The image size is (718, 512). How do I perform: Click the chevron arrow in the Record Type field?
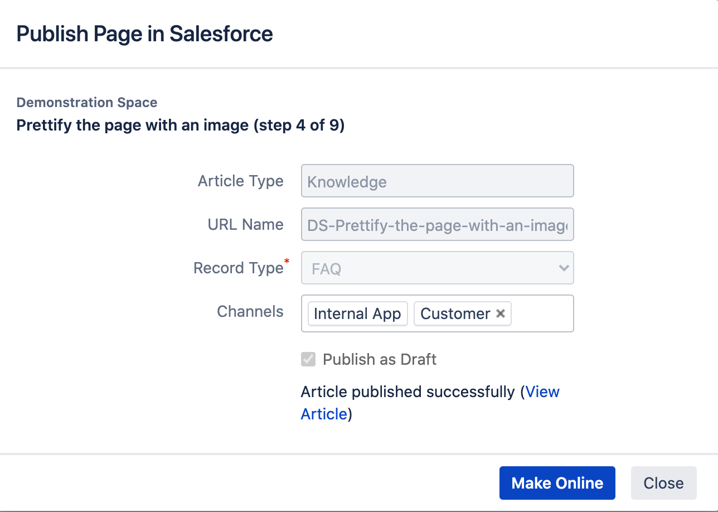tap(564, 268)
